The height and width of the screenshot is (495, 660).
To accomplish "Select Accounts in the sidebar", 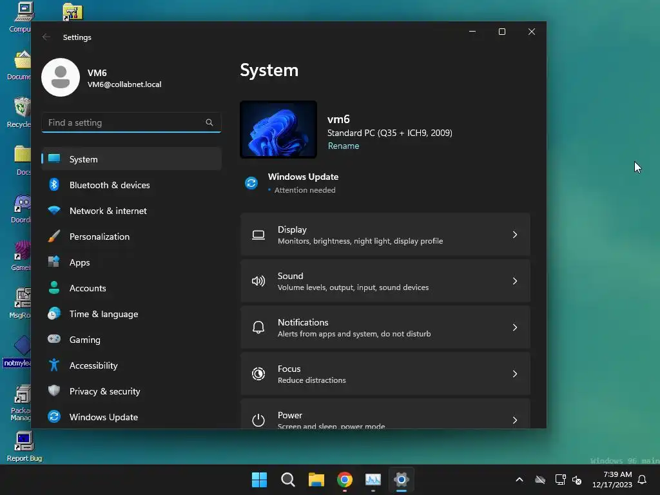I will click(x=131, y=288).
